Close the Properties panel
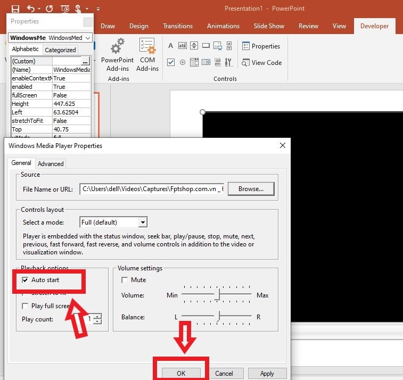 point(88,22)
